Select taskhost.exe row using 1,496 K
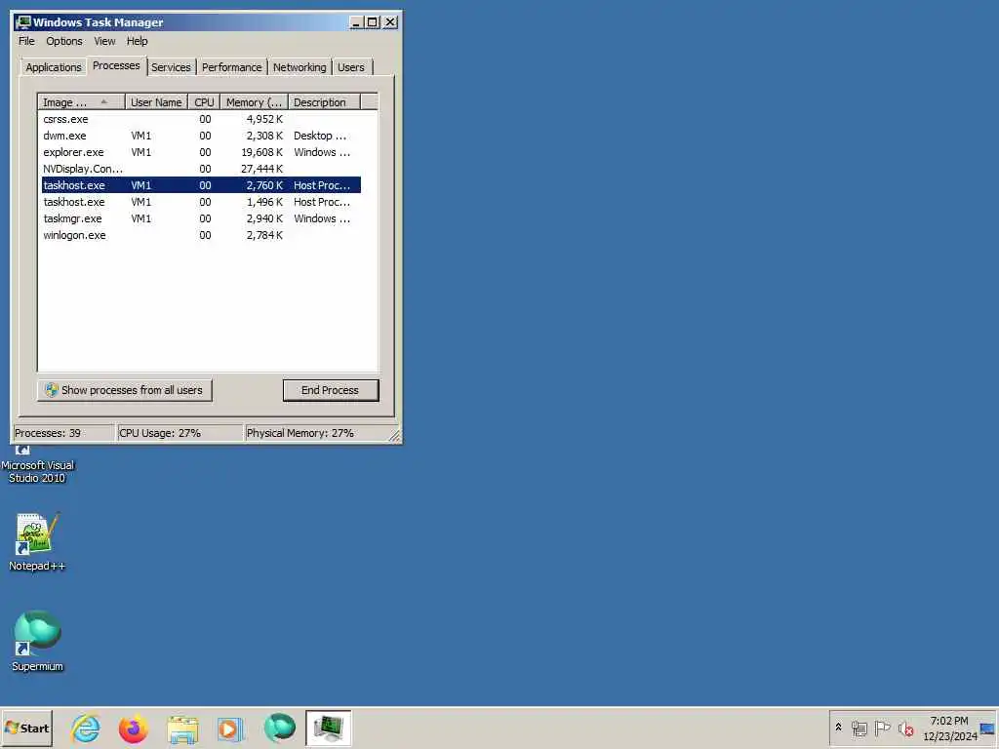 [201, 202]
